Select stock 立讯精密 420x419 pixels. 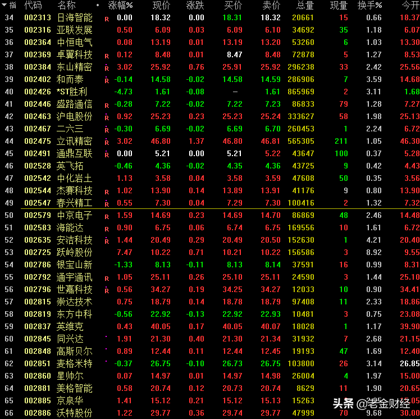(x=75, y=141)
